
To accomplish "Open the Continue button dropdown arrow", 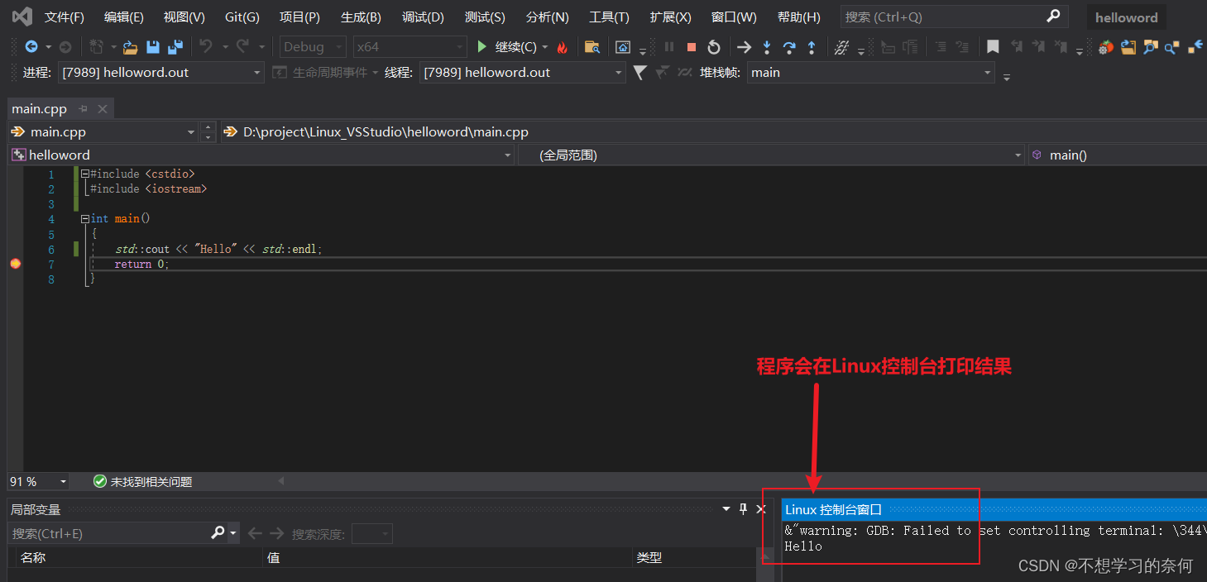I will click(x=545, y=47).
